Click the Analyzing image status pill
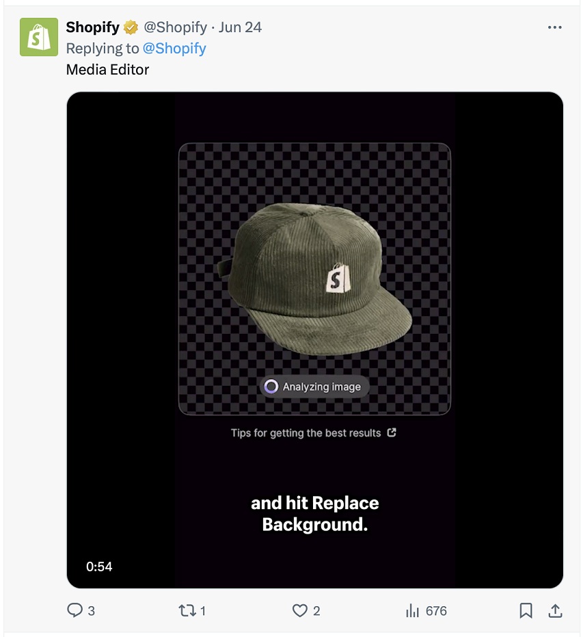The width and height of the screenshot is (581, 637). point(314,387)
